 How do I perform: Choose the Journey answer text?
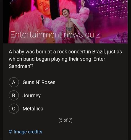pos(32,96)
